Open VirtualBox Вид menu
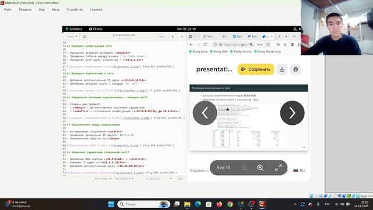The image size is (373, 210). [41, 9]
